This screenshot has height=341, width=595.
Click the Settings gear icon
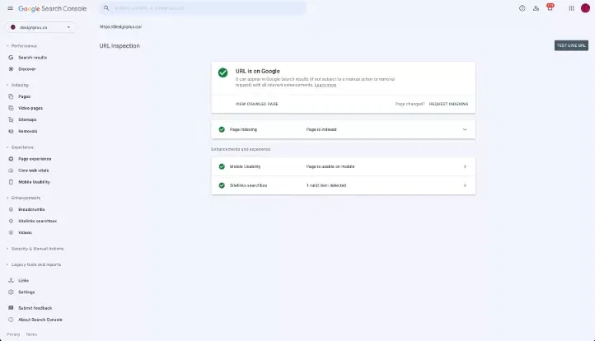click(x=11, y=292)
